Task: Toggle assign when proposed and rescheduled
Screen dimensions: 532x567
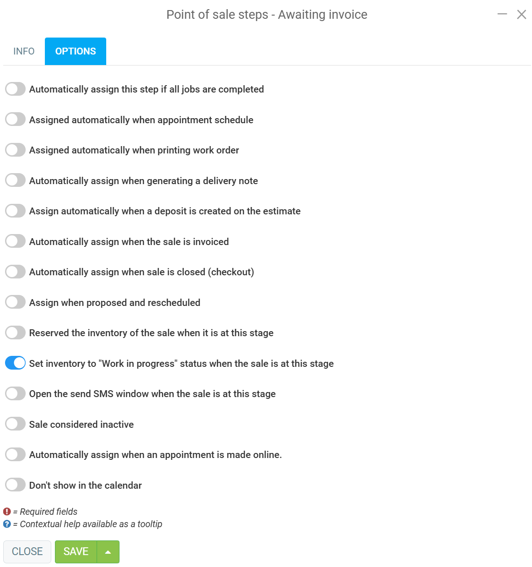Action: (15, 302)
